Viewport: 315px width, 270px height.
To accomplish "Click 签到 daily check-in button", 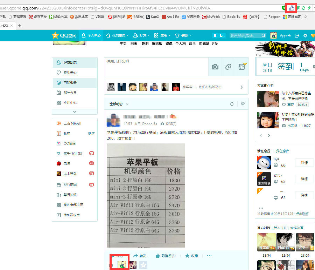I will (285, 66).
